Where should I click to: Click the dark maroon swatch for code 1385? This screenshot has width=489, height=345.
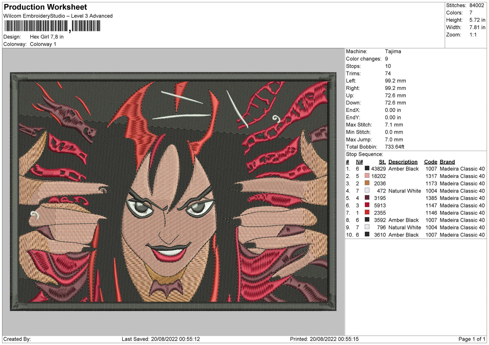tap(367, 198)
